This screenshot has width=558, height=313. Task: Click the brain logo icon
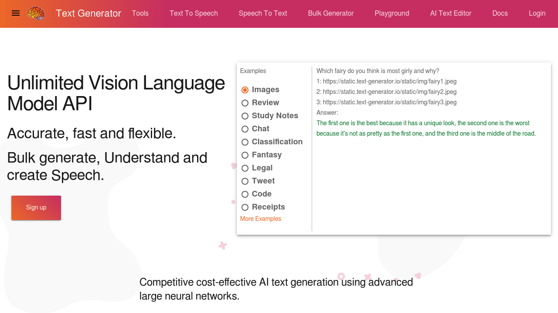(x=36, y=13)
